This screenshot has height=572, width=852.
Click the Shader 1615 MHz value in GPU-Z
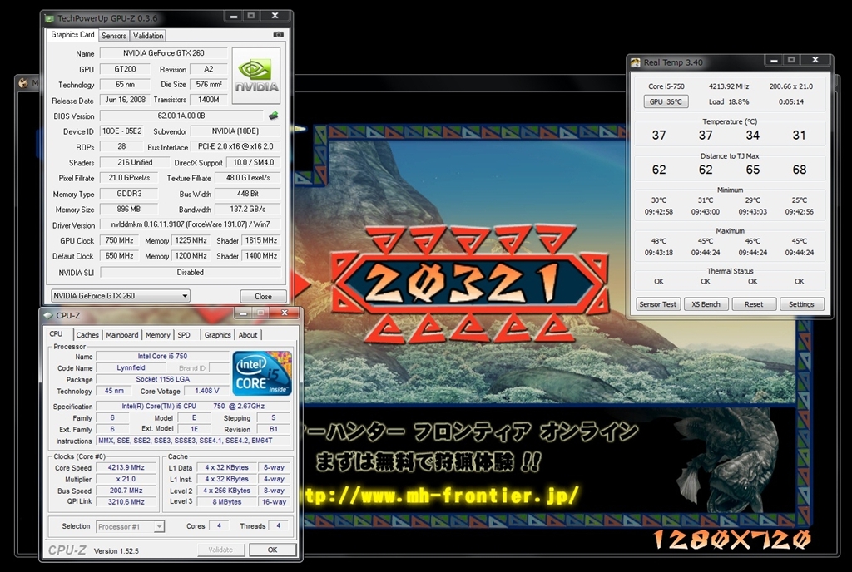(261, 240)
